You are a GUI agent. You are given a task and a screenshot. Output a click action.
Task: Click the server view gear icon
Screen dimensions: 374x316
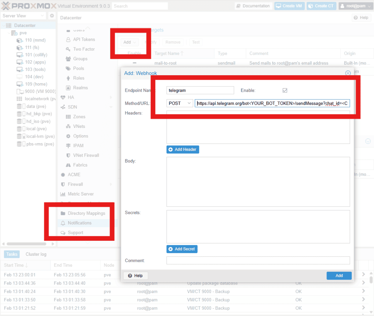[x=52, y=16]
